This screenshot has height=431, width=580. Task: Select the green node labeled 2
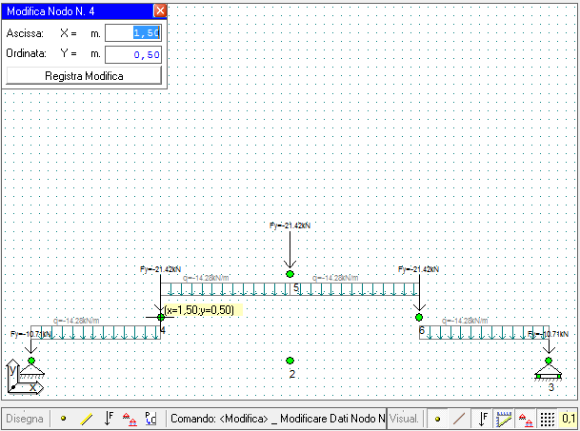tap(290, 361)
